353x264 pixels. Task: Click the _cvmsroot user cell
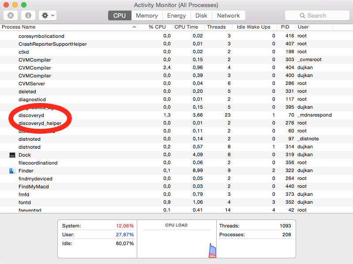point(309,60)
